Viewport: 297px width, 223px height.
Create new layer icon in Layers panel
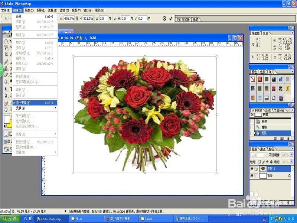[282, 203]
